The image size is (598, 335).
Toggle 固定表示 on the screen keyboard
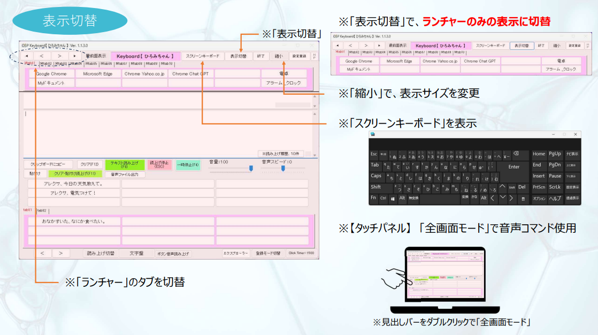(x=572, y=187)
